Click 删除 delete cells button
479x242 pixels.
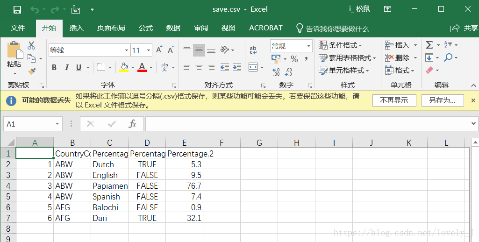pos(397,58)
